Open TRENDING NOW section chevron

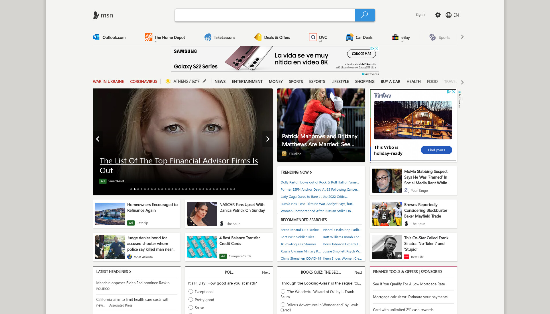pyautogui.click(x=311, y=172)
